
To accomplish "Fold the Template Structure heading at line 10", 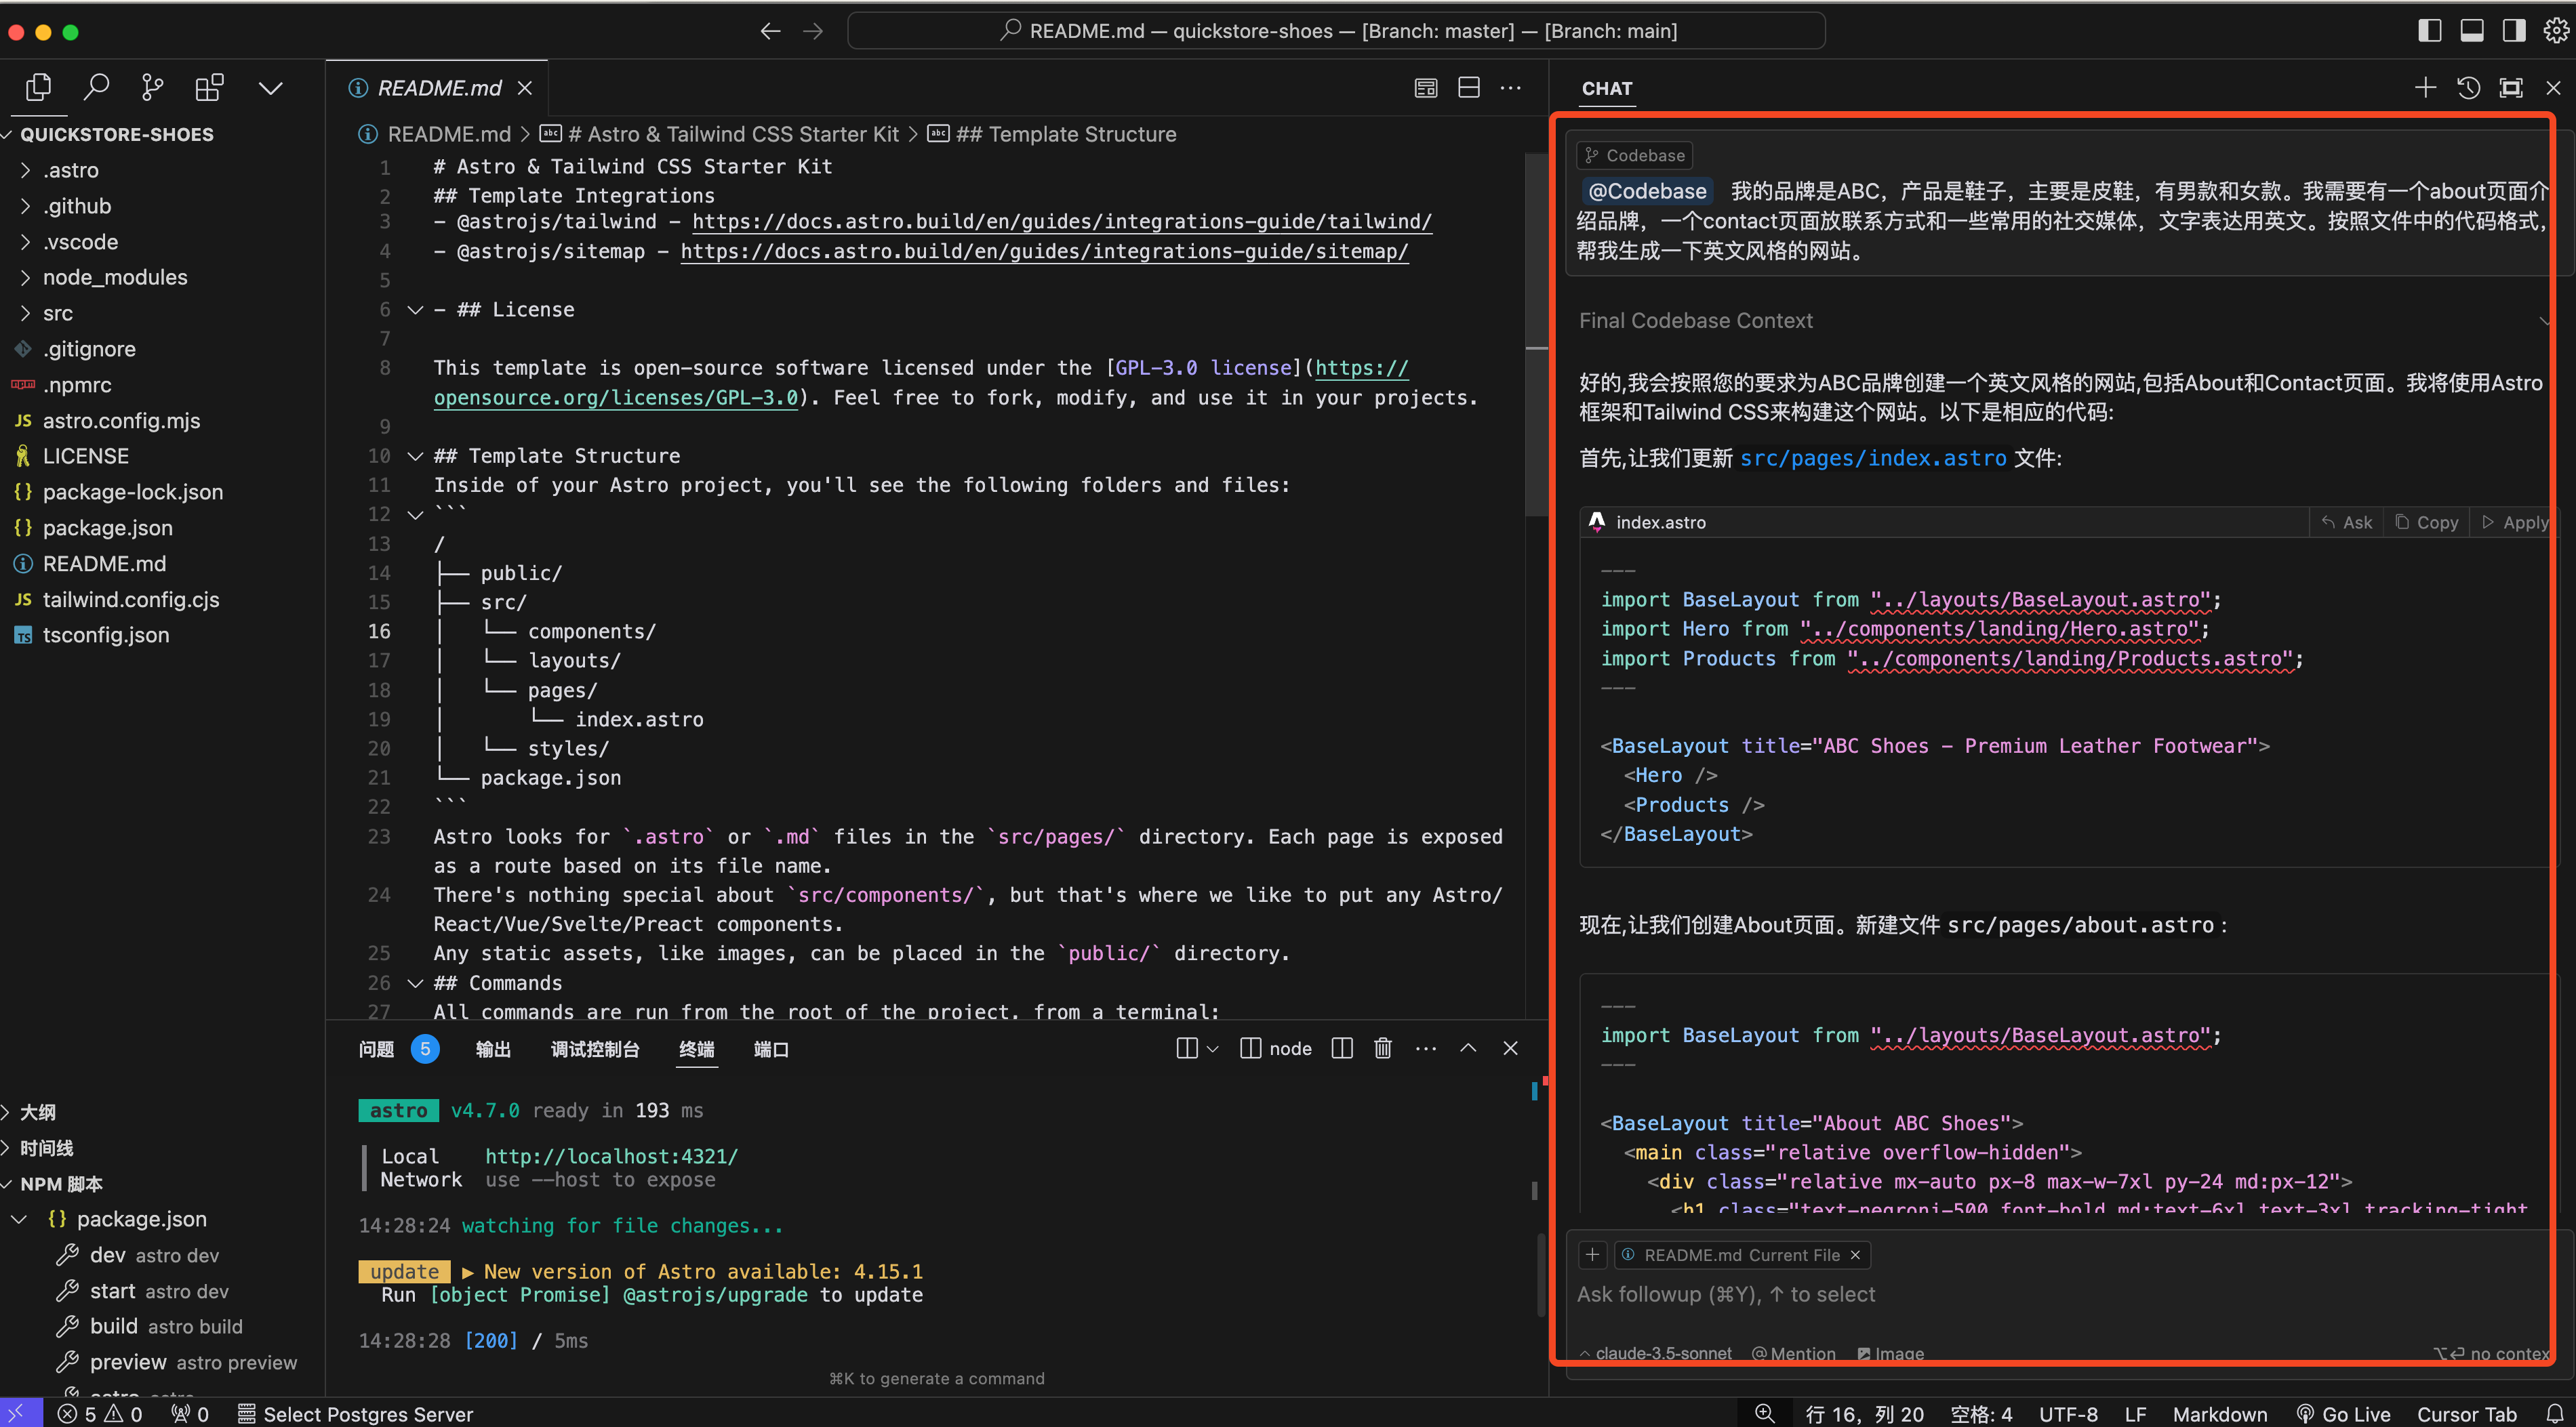I will 415,456.
